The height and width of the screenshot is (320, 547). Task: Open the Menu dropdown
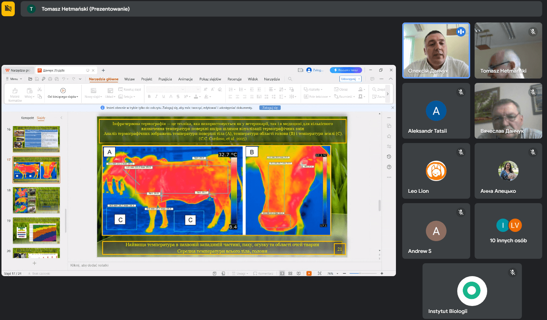click(x=14, y=79)
